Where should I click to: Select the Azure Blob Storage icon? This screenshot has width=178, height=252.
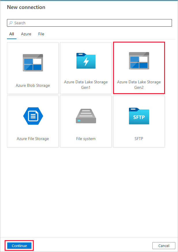click(x=33, y=63)
